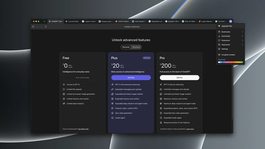This screenshot has height=149, width=265.
Task: Click the Get Pro button
Action: 180,78
